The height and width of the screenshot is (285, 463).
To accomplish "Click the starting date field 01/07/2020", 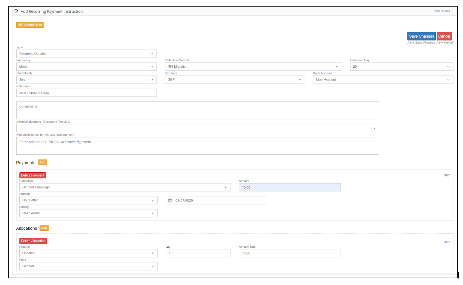I will click(220, 200).
